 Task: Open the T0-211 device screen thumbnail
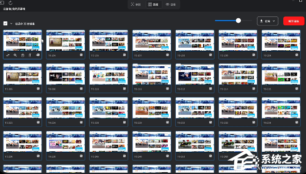(x=152, y=74)
